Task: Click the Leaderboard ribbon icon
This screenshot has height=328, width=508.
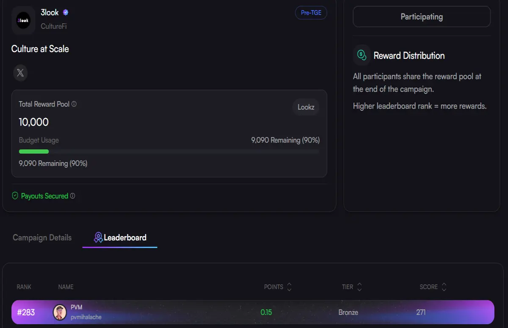Action: point(98,237)
